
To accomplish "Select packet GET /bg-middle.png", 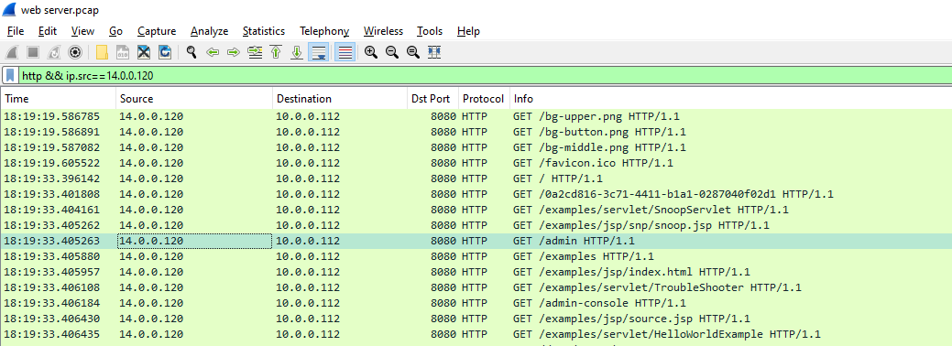I will (x=476, y=147).
